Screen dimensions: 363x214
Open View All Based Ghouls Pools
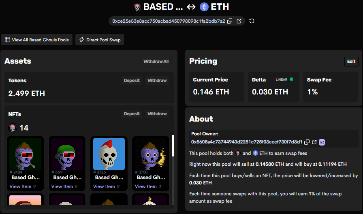pos(36,40)
